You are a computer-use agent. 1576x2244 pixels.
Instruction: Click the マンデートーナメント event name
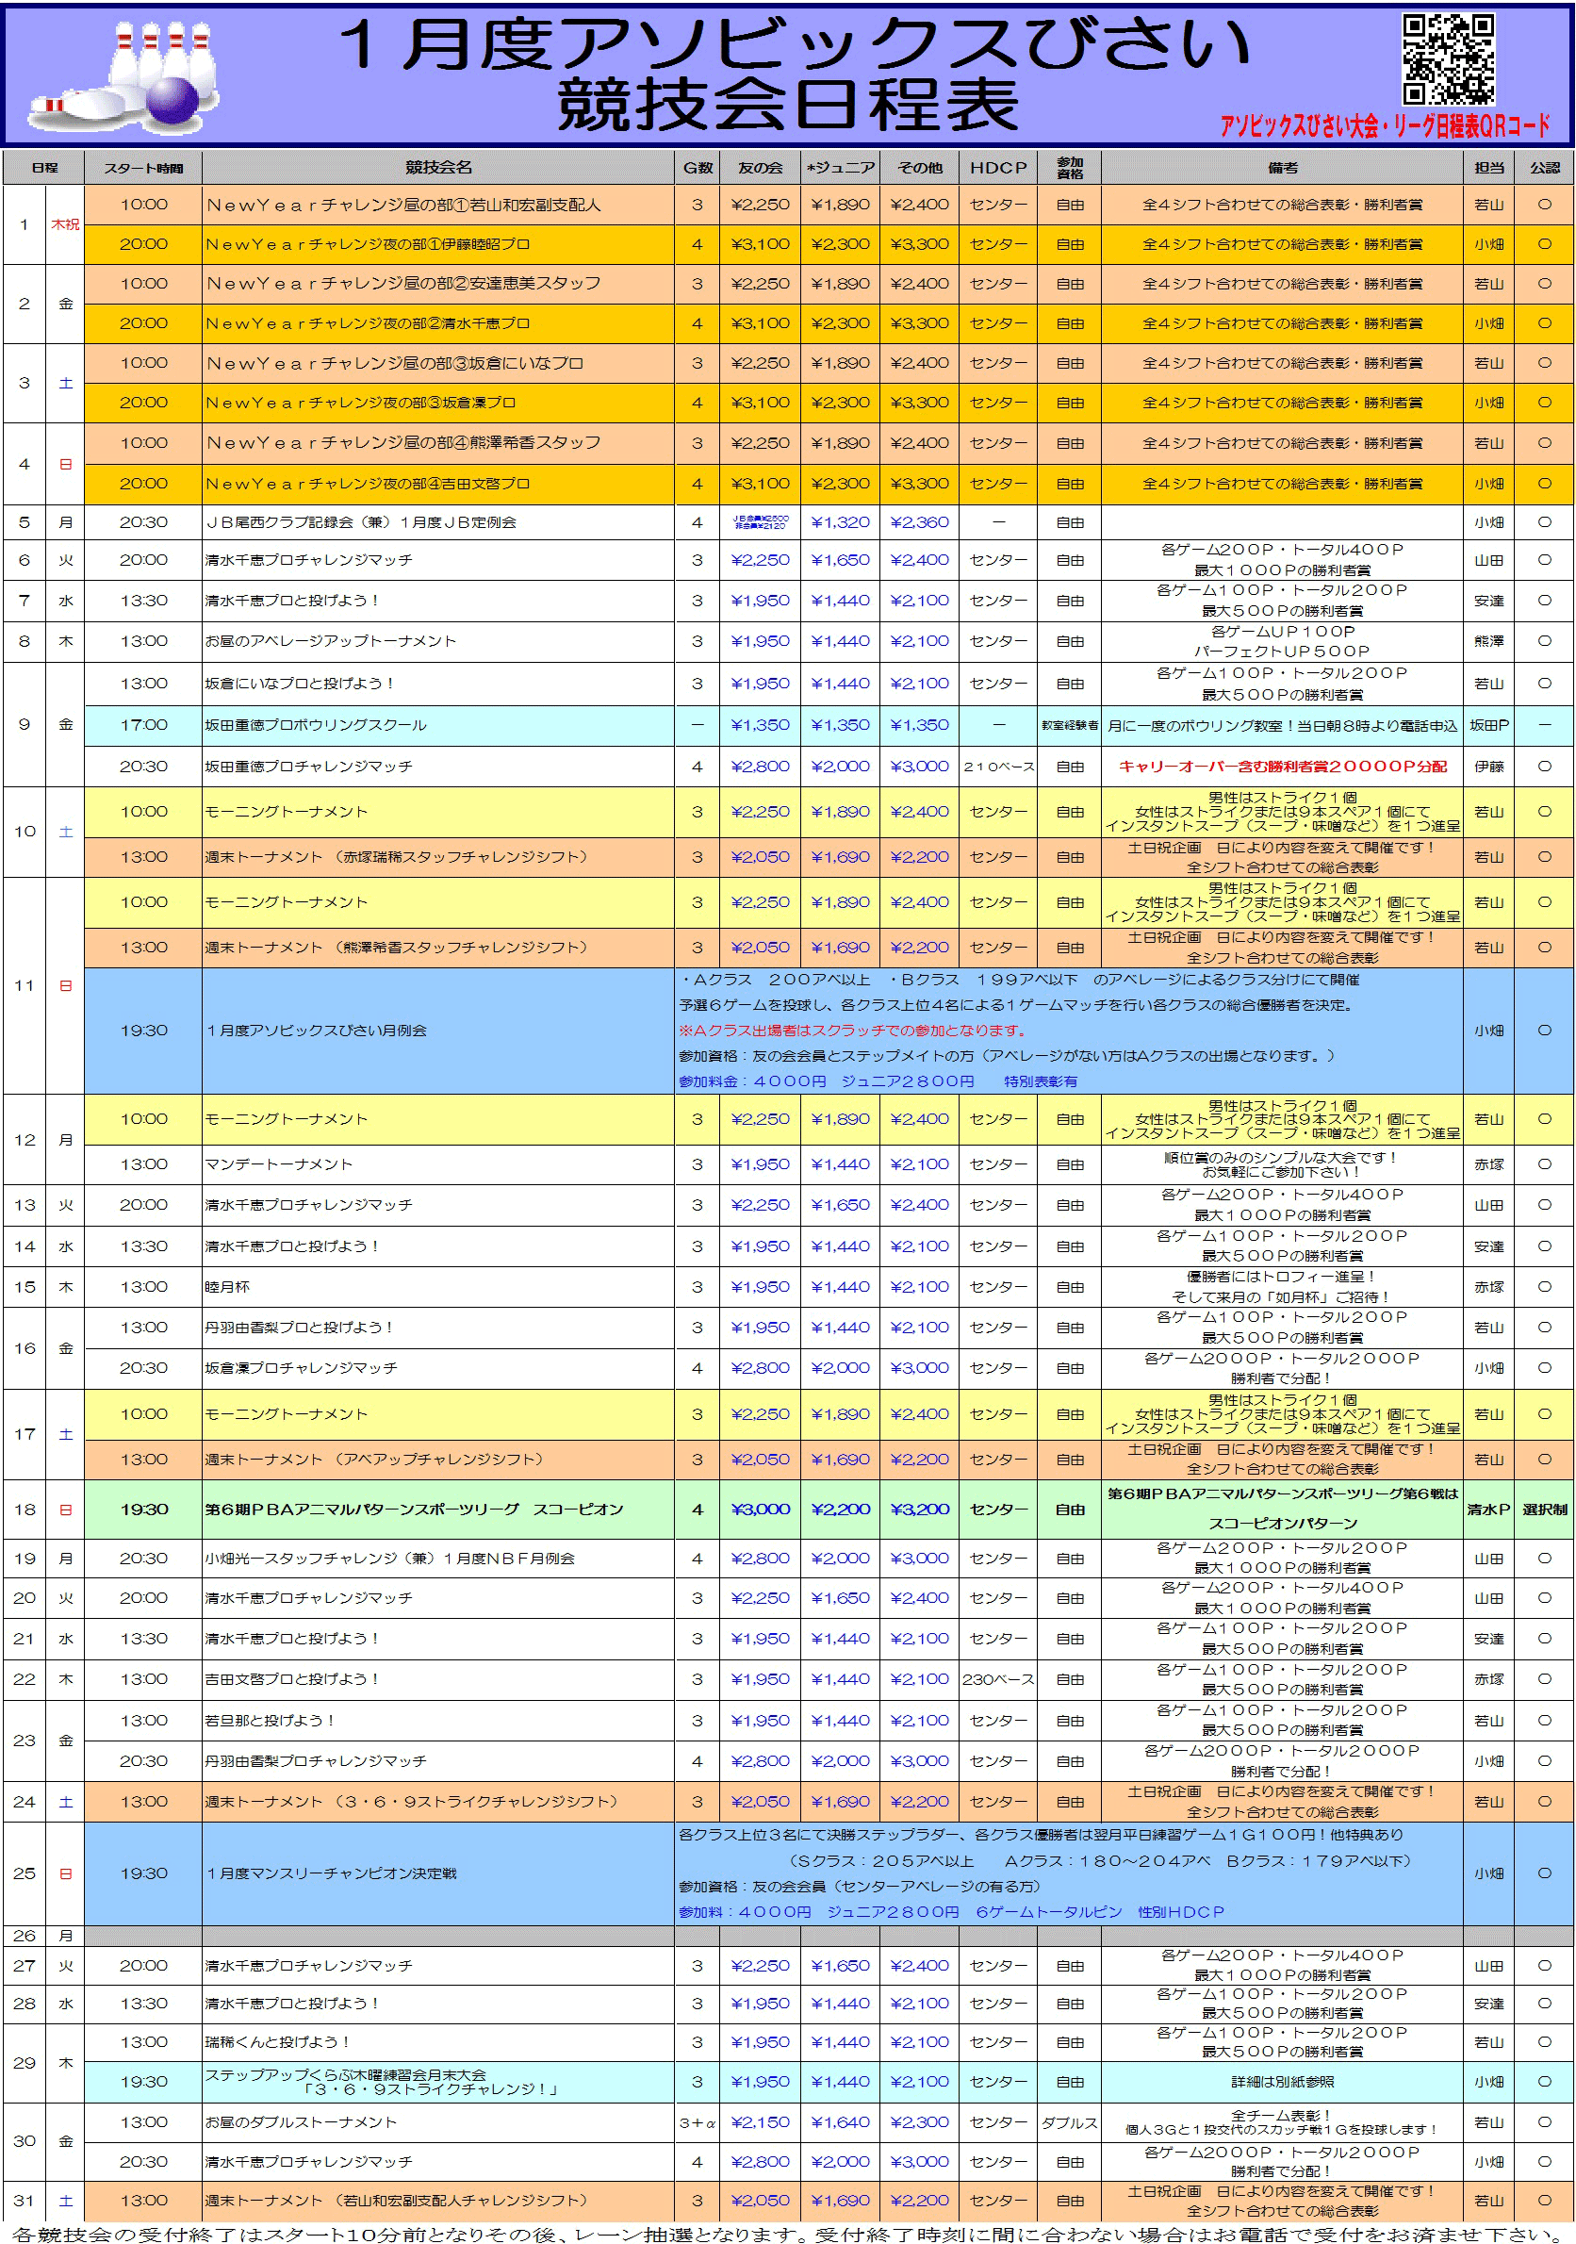(x=278, y=1165)
